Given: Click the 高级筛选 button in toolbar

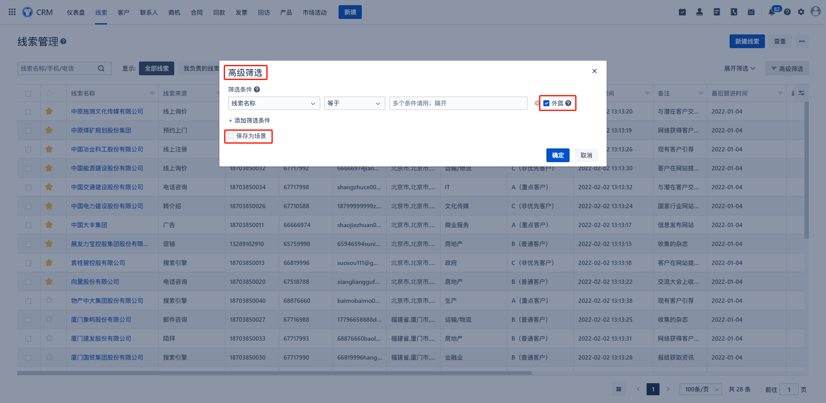Looking at the screenshot, I should (x=787, y=68).
